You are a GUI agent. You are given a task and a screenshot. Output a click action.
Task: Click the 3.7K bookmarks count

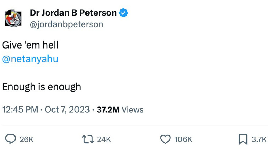(259, 139)
